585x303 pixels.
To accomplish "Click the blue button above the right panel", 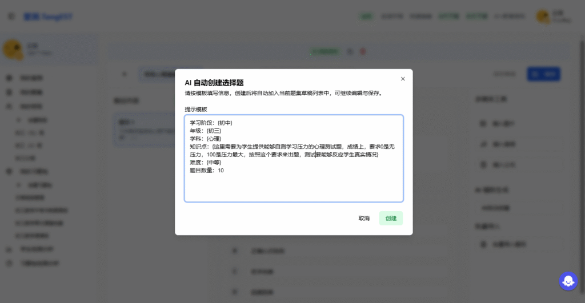I will click(543, 74).
